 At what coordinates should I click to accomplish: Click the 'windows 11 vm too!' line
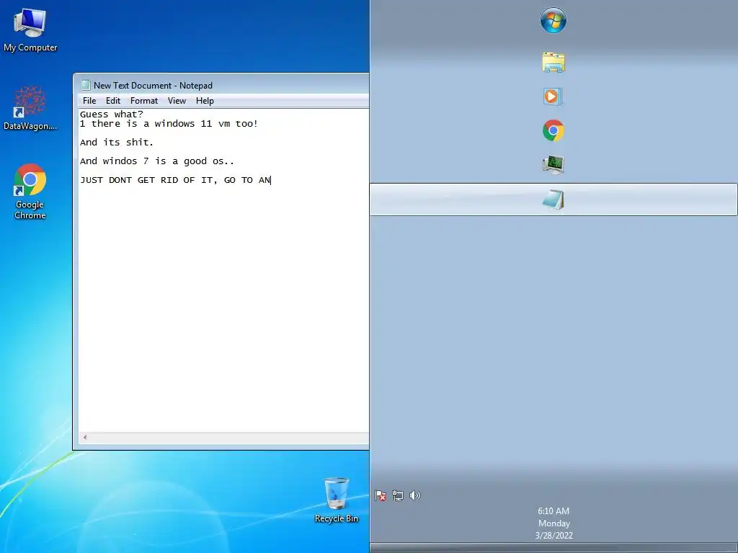coord(169,124)
